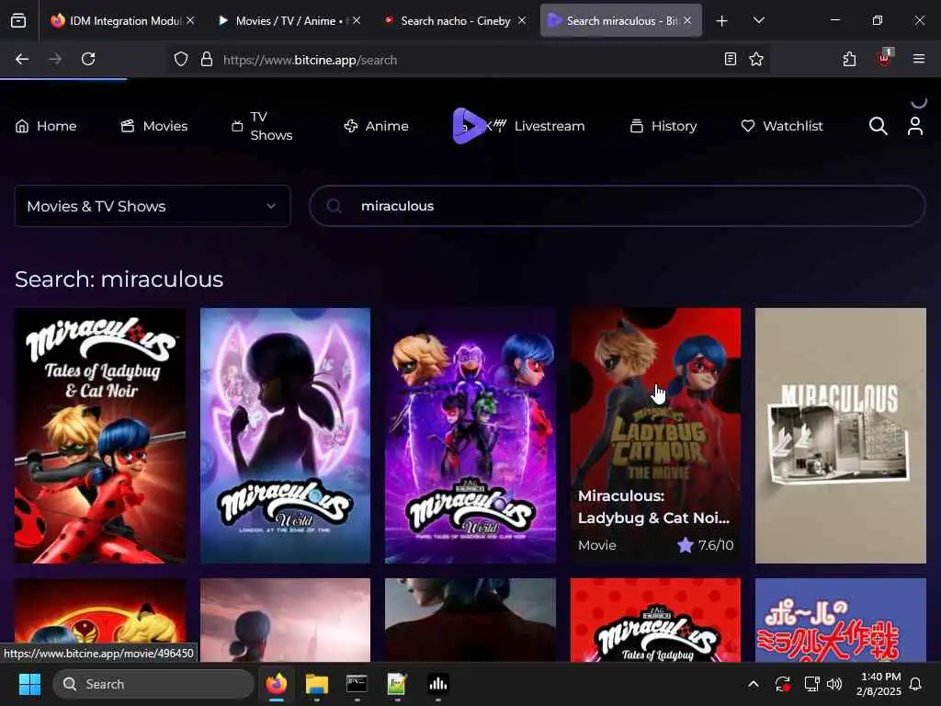941x706 pixels.
Task: Click the sync status tray icon
Action: [x=783, y=684]
